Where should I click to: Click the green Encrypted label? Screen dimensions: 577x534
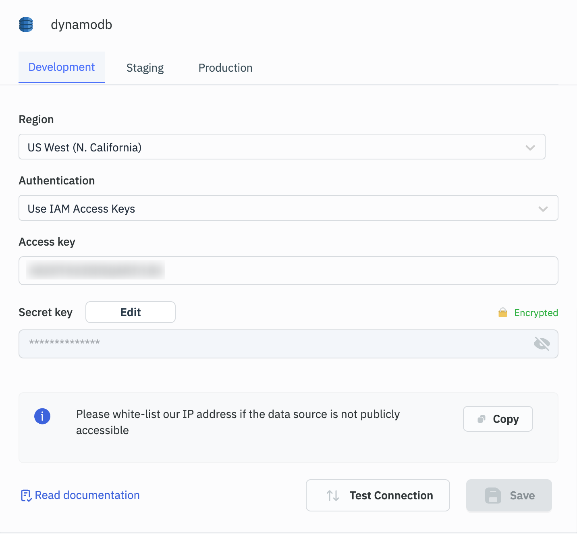click(x=536, y=313)
